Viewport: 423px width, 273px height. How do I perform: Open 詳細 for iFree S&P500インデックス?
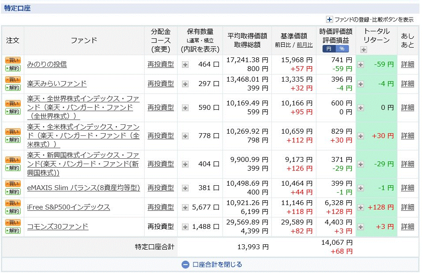point(407,207)
